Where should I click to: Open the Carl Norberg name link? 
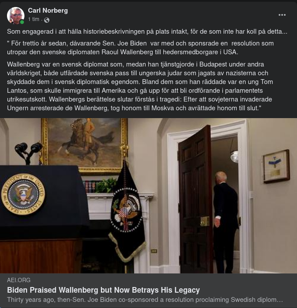point(48,10)
